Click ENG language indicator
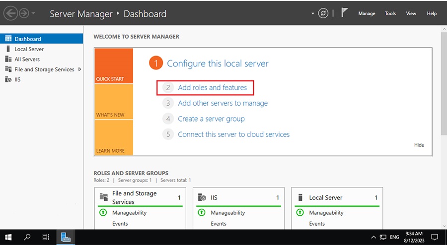Image resolution: width=447 pixels, height=245 pixels. pyautogui.click(x=394, y=237)
